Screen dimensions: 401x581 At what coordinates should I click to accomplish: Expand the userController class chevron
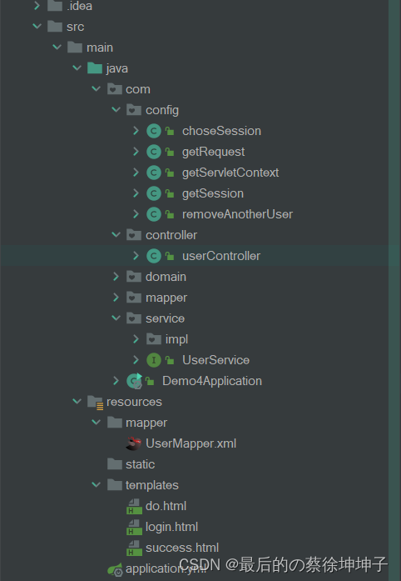(136, 256)
